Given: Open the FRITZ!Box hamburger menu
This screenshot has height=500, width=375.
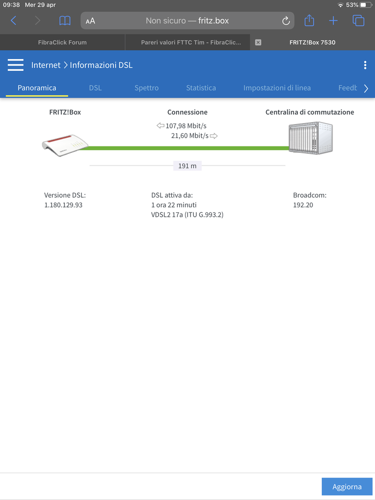Looking at the screenshot, I should point(16,65).
